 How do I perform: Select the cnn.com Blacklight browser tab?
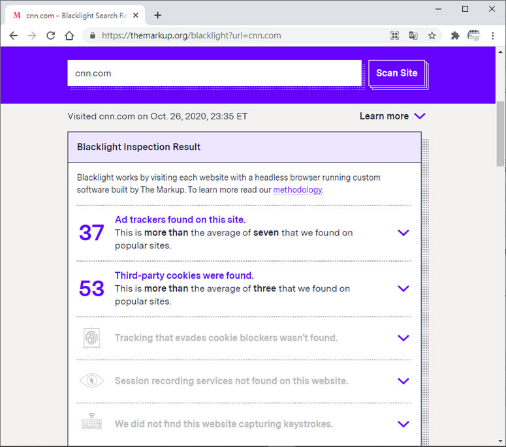click(x=72, y=15)
